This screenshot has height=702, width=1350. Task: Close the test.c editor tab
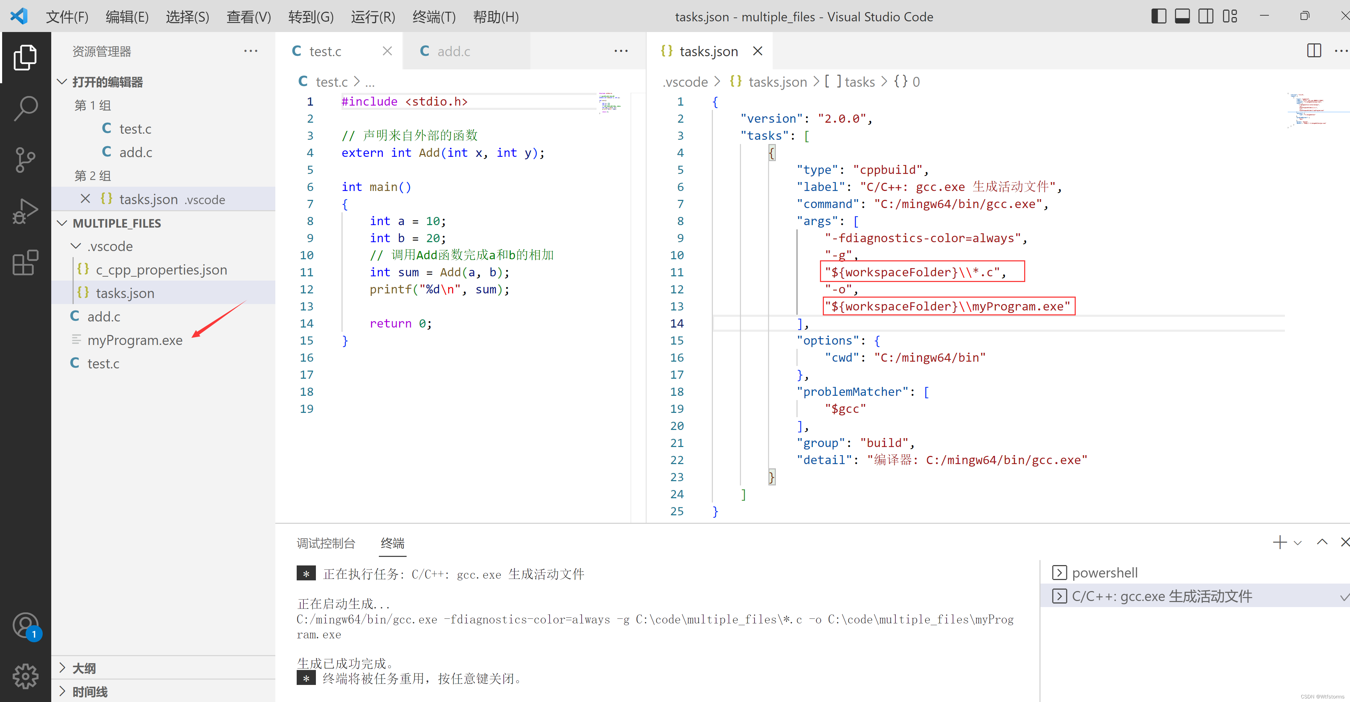point(387,51)
